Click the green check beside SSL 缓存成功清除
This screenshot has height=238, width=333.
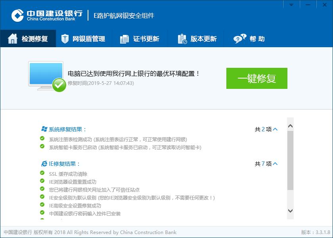42,174
